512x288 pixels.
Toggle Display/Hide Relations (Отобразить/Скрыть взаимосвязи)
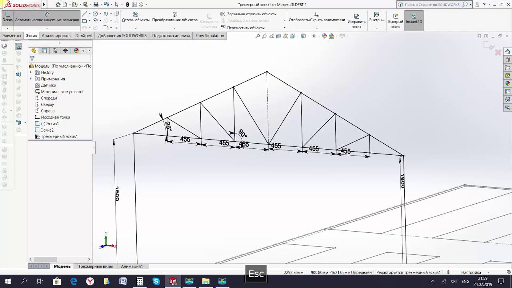317,17
